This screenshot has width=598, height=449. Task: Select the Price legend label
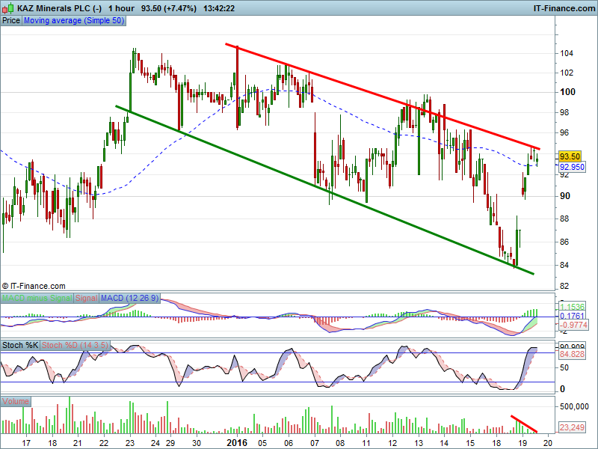[11, 21]
